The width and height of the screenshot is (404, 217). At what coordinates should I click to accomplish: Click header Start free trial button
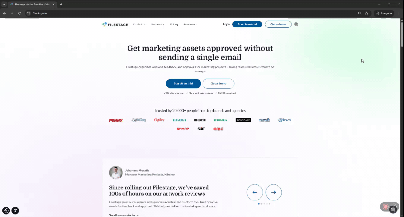click(247, 24)
